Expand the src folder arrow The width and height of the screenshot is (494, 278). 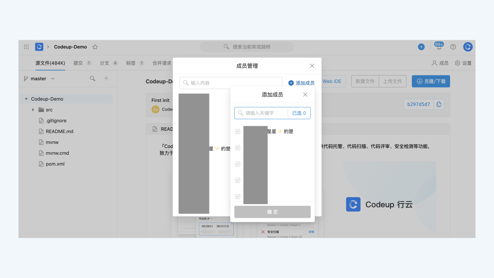click(x=33, y=110)
